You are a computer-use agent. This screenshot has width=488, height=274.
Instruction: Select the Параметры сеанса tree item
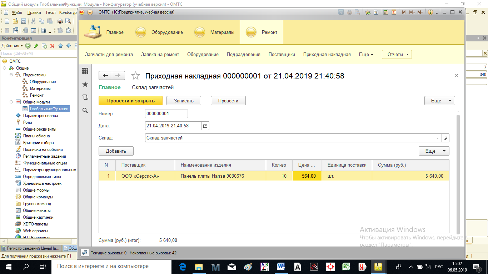[x=40, y=116]
